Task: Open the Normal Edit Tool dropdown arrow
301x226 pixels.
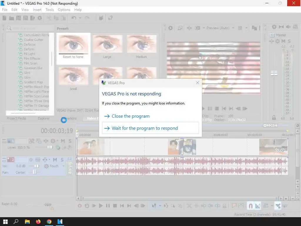Action: coord(160,206)
